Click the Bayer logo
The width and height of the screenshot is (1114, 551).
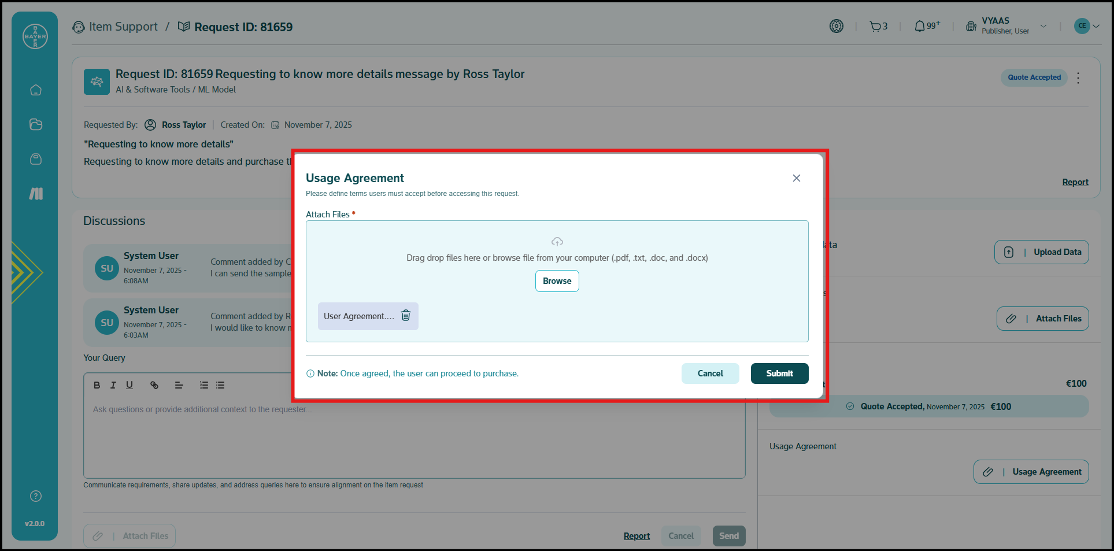[35, 36]
